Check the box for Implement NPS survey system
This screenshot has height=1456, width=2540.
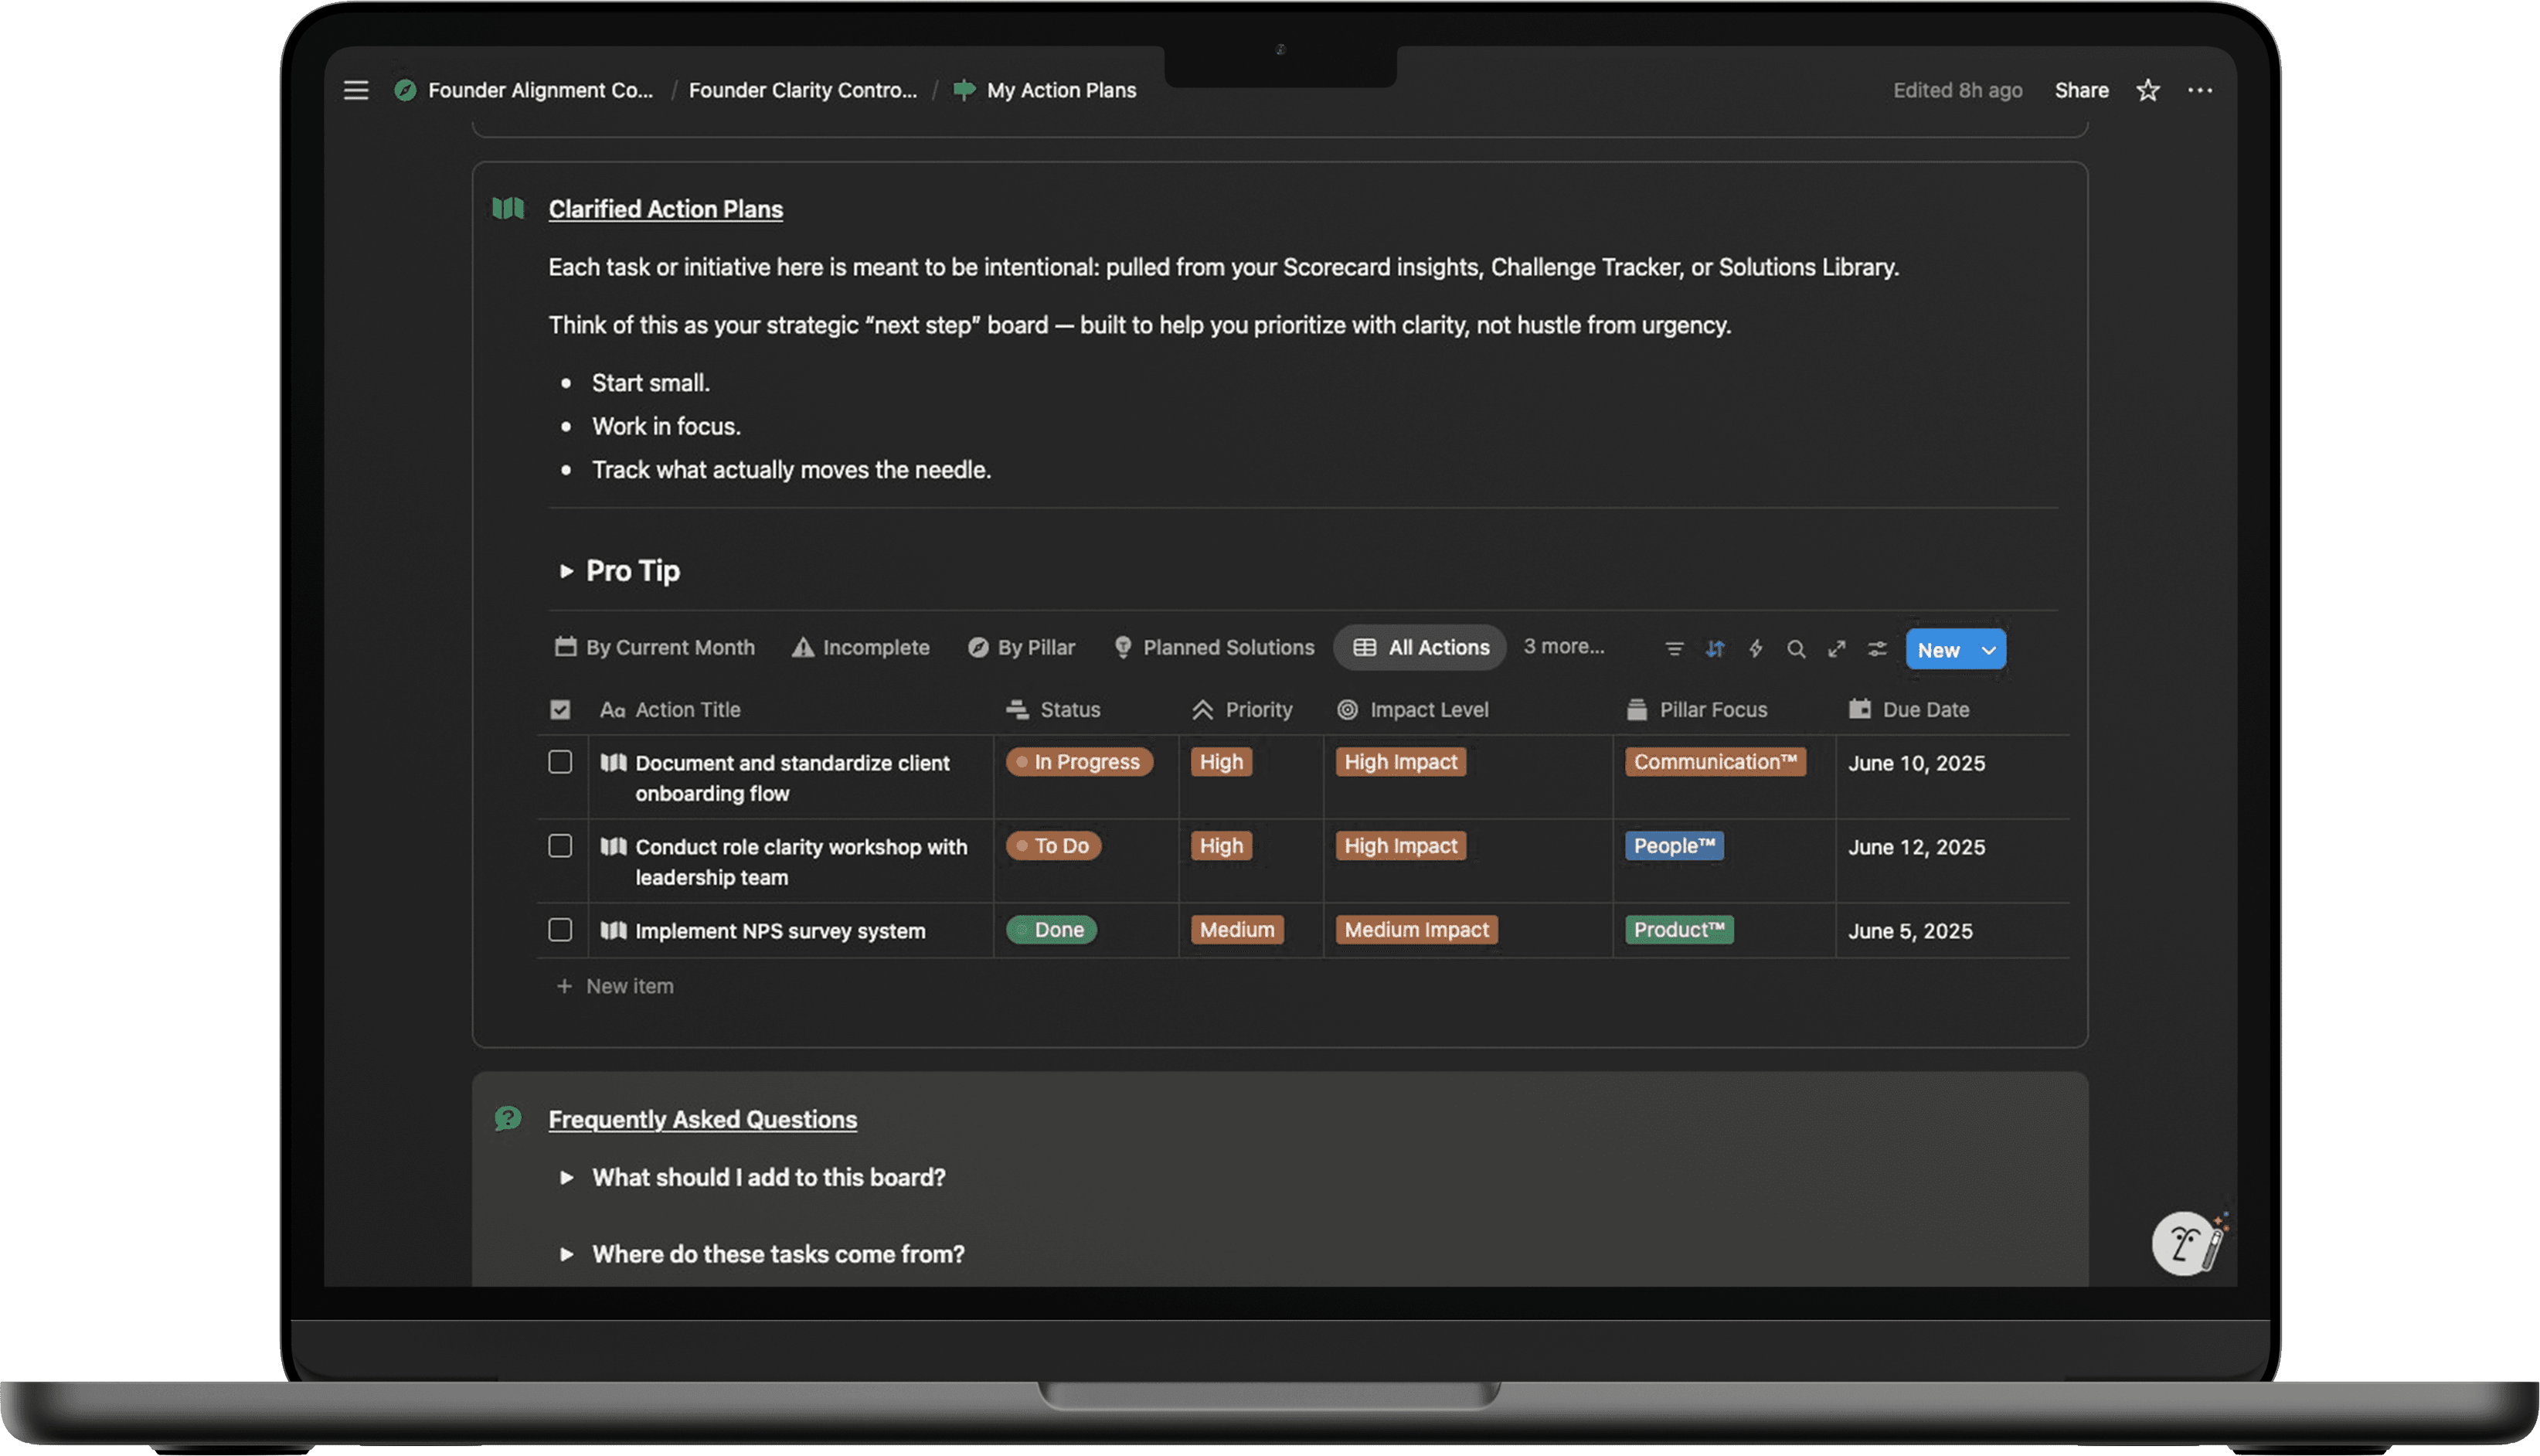(x=559, y=930)
